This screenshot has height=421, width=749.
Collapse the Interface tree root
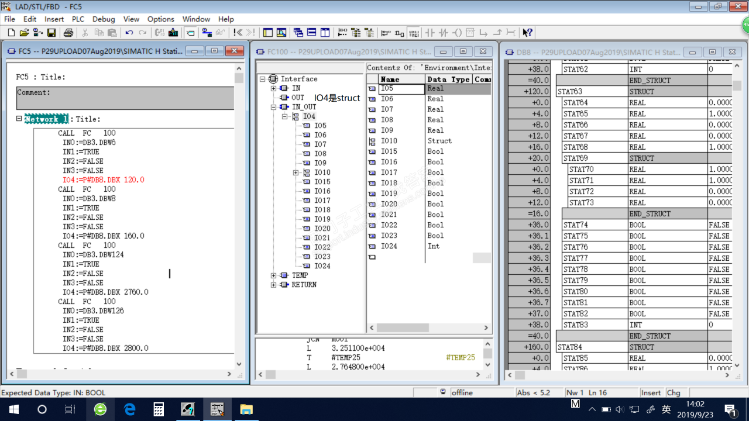pyautogui.click(x=263, y=79)
